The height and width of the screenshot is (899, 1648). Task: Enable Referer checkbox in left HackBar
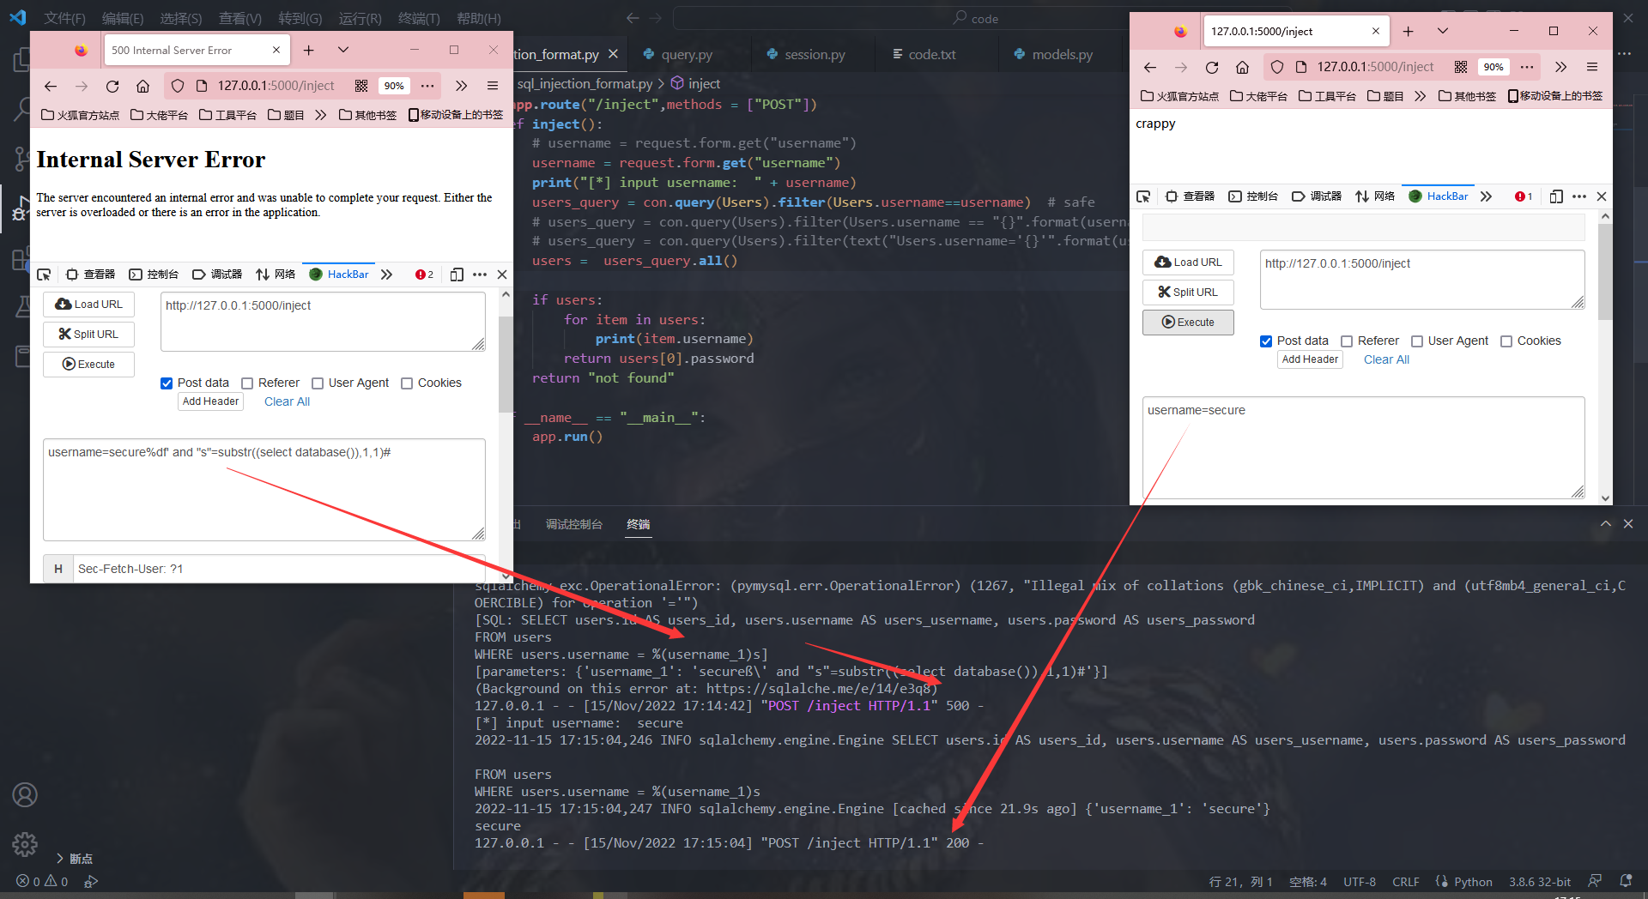(247, 383)
